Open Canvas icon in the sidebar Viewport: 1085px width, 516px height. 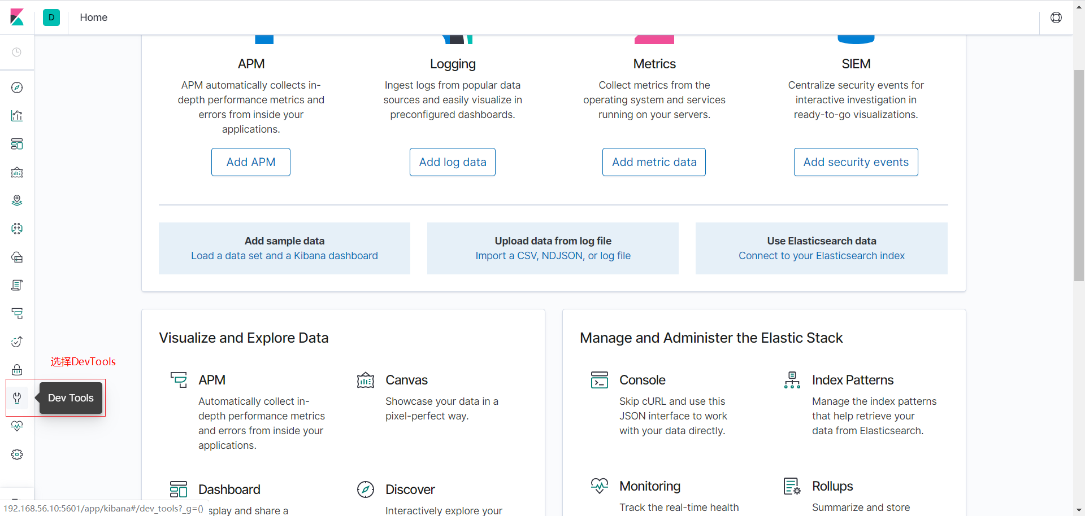pyautogui.click(x=17, y=172)
